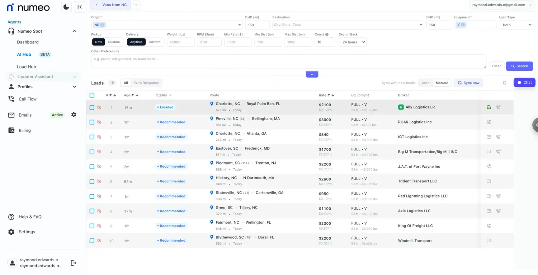
Task: Open the Load Type Both dropdown
Action: point(516,25)
